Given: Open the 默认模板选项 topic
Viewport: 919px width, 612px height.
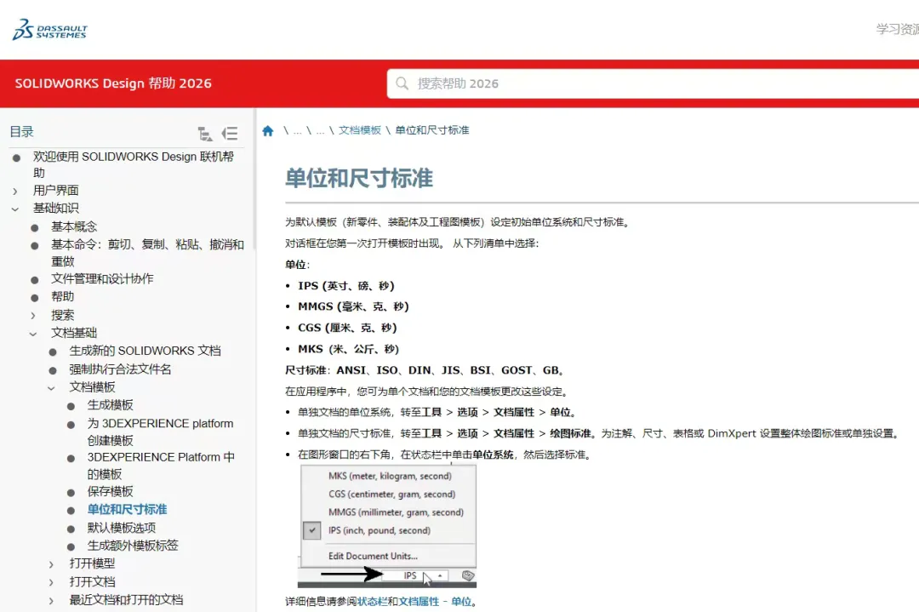Looking at the screenshot, I should pos(122,528).
